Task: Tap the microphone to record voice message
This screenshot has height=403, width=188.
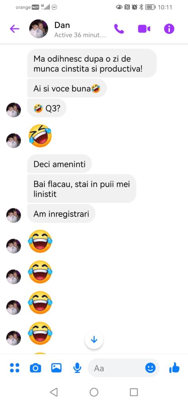Action: coord(77,368)
